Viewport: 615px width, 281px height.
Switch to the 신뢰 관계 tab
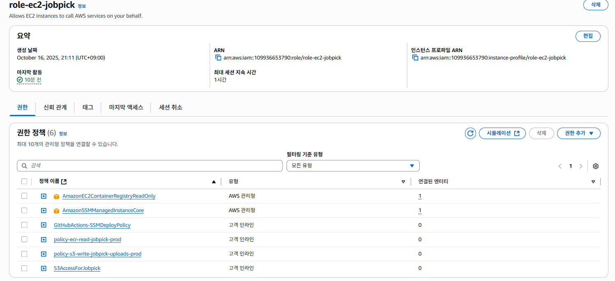[55, 107]
